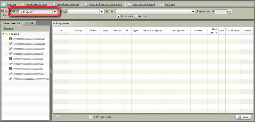Click the Period column header
The height and width of the screenshot is (122, 255).
pyautogui.click(x=118, y=30)
